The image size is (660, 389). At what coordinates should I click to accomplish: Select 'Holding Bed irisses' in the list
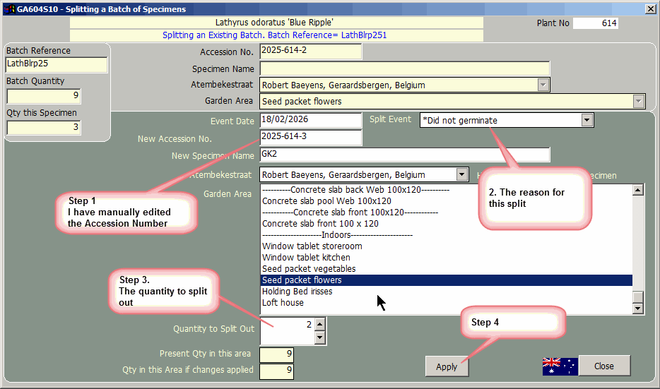click(297, 292)
